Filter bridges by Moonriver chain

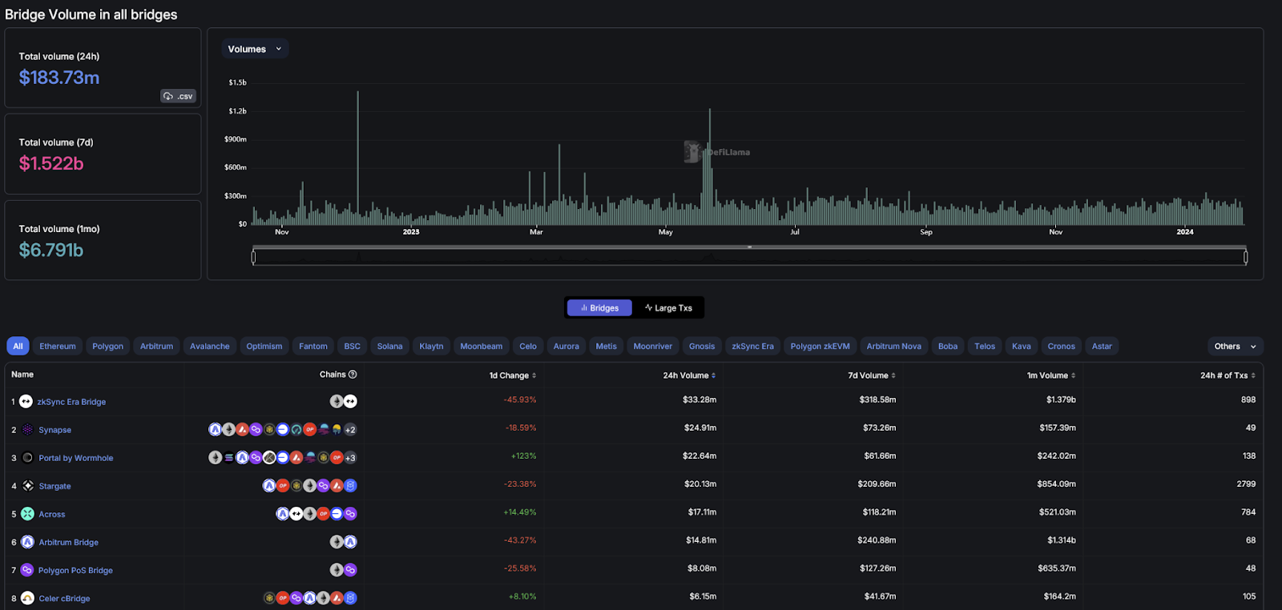tap(653, 347)
